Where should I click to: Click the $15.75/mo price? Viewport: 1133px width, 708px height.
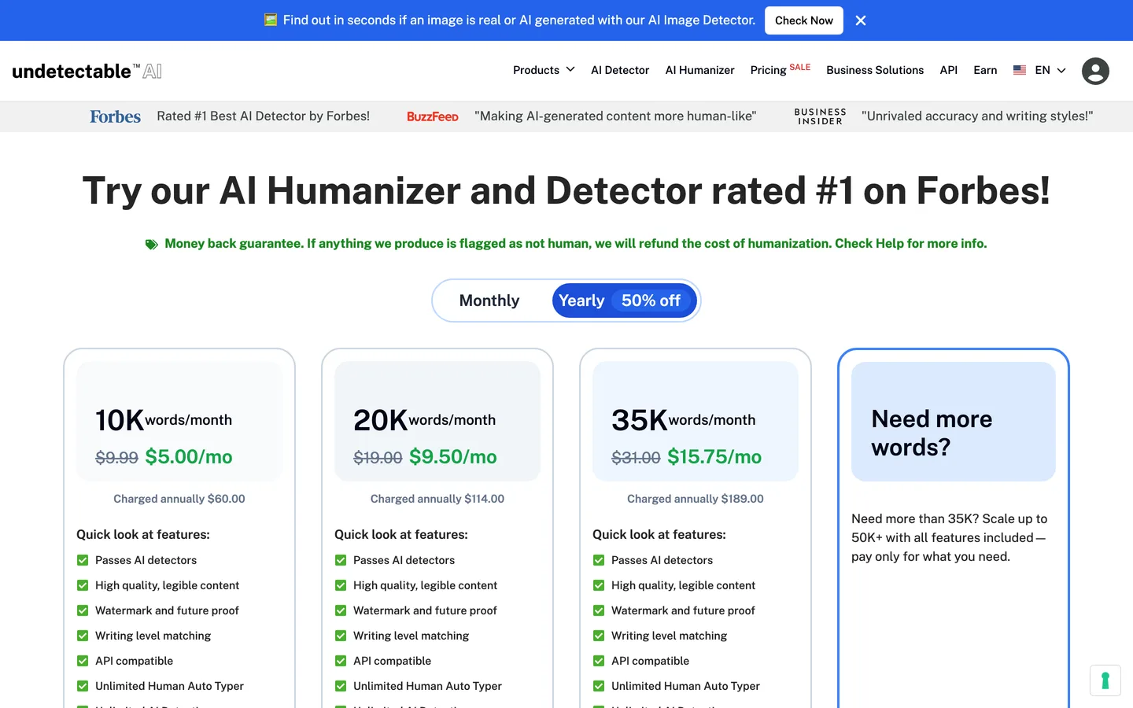point(714,457)
